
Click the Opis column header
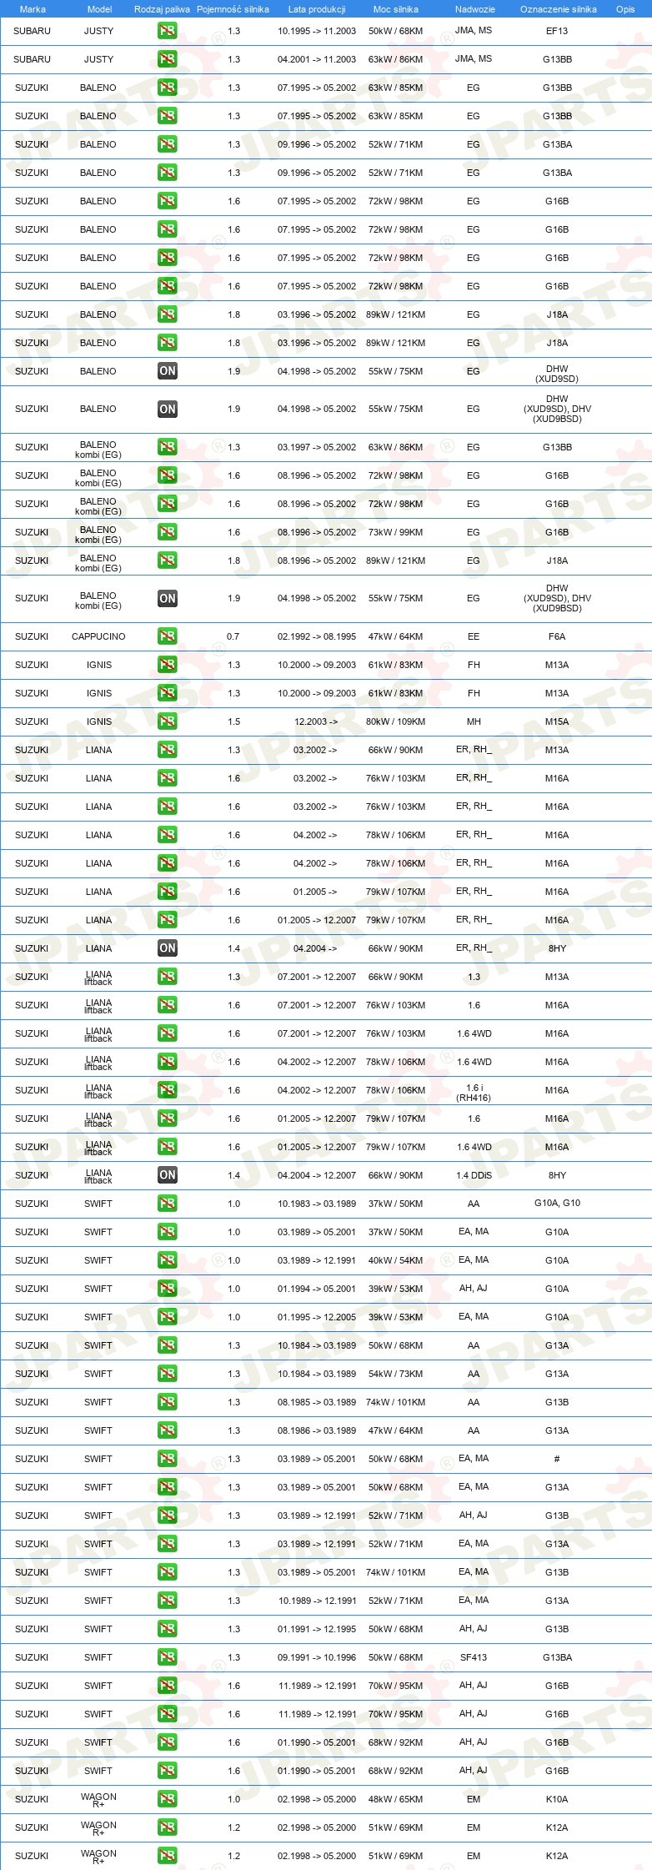pyautogui.click(x=625, y=9)
